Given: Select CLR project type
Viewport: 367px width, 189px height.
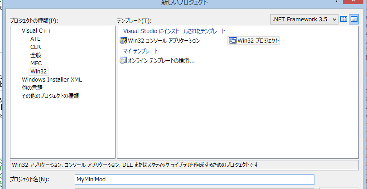Looking at the screenshot, I should [35, 47].
